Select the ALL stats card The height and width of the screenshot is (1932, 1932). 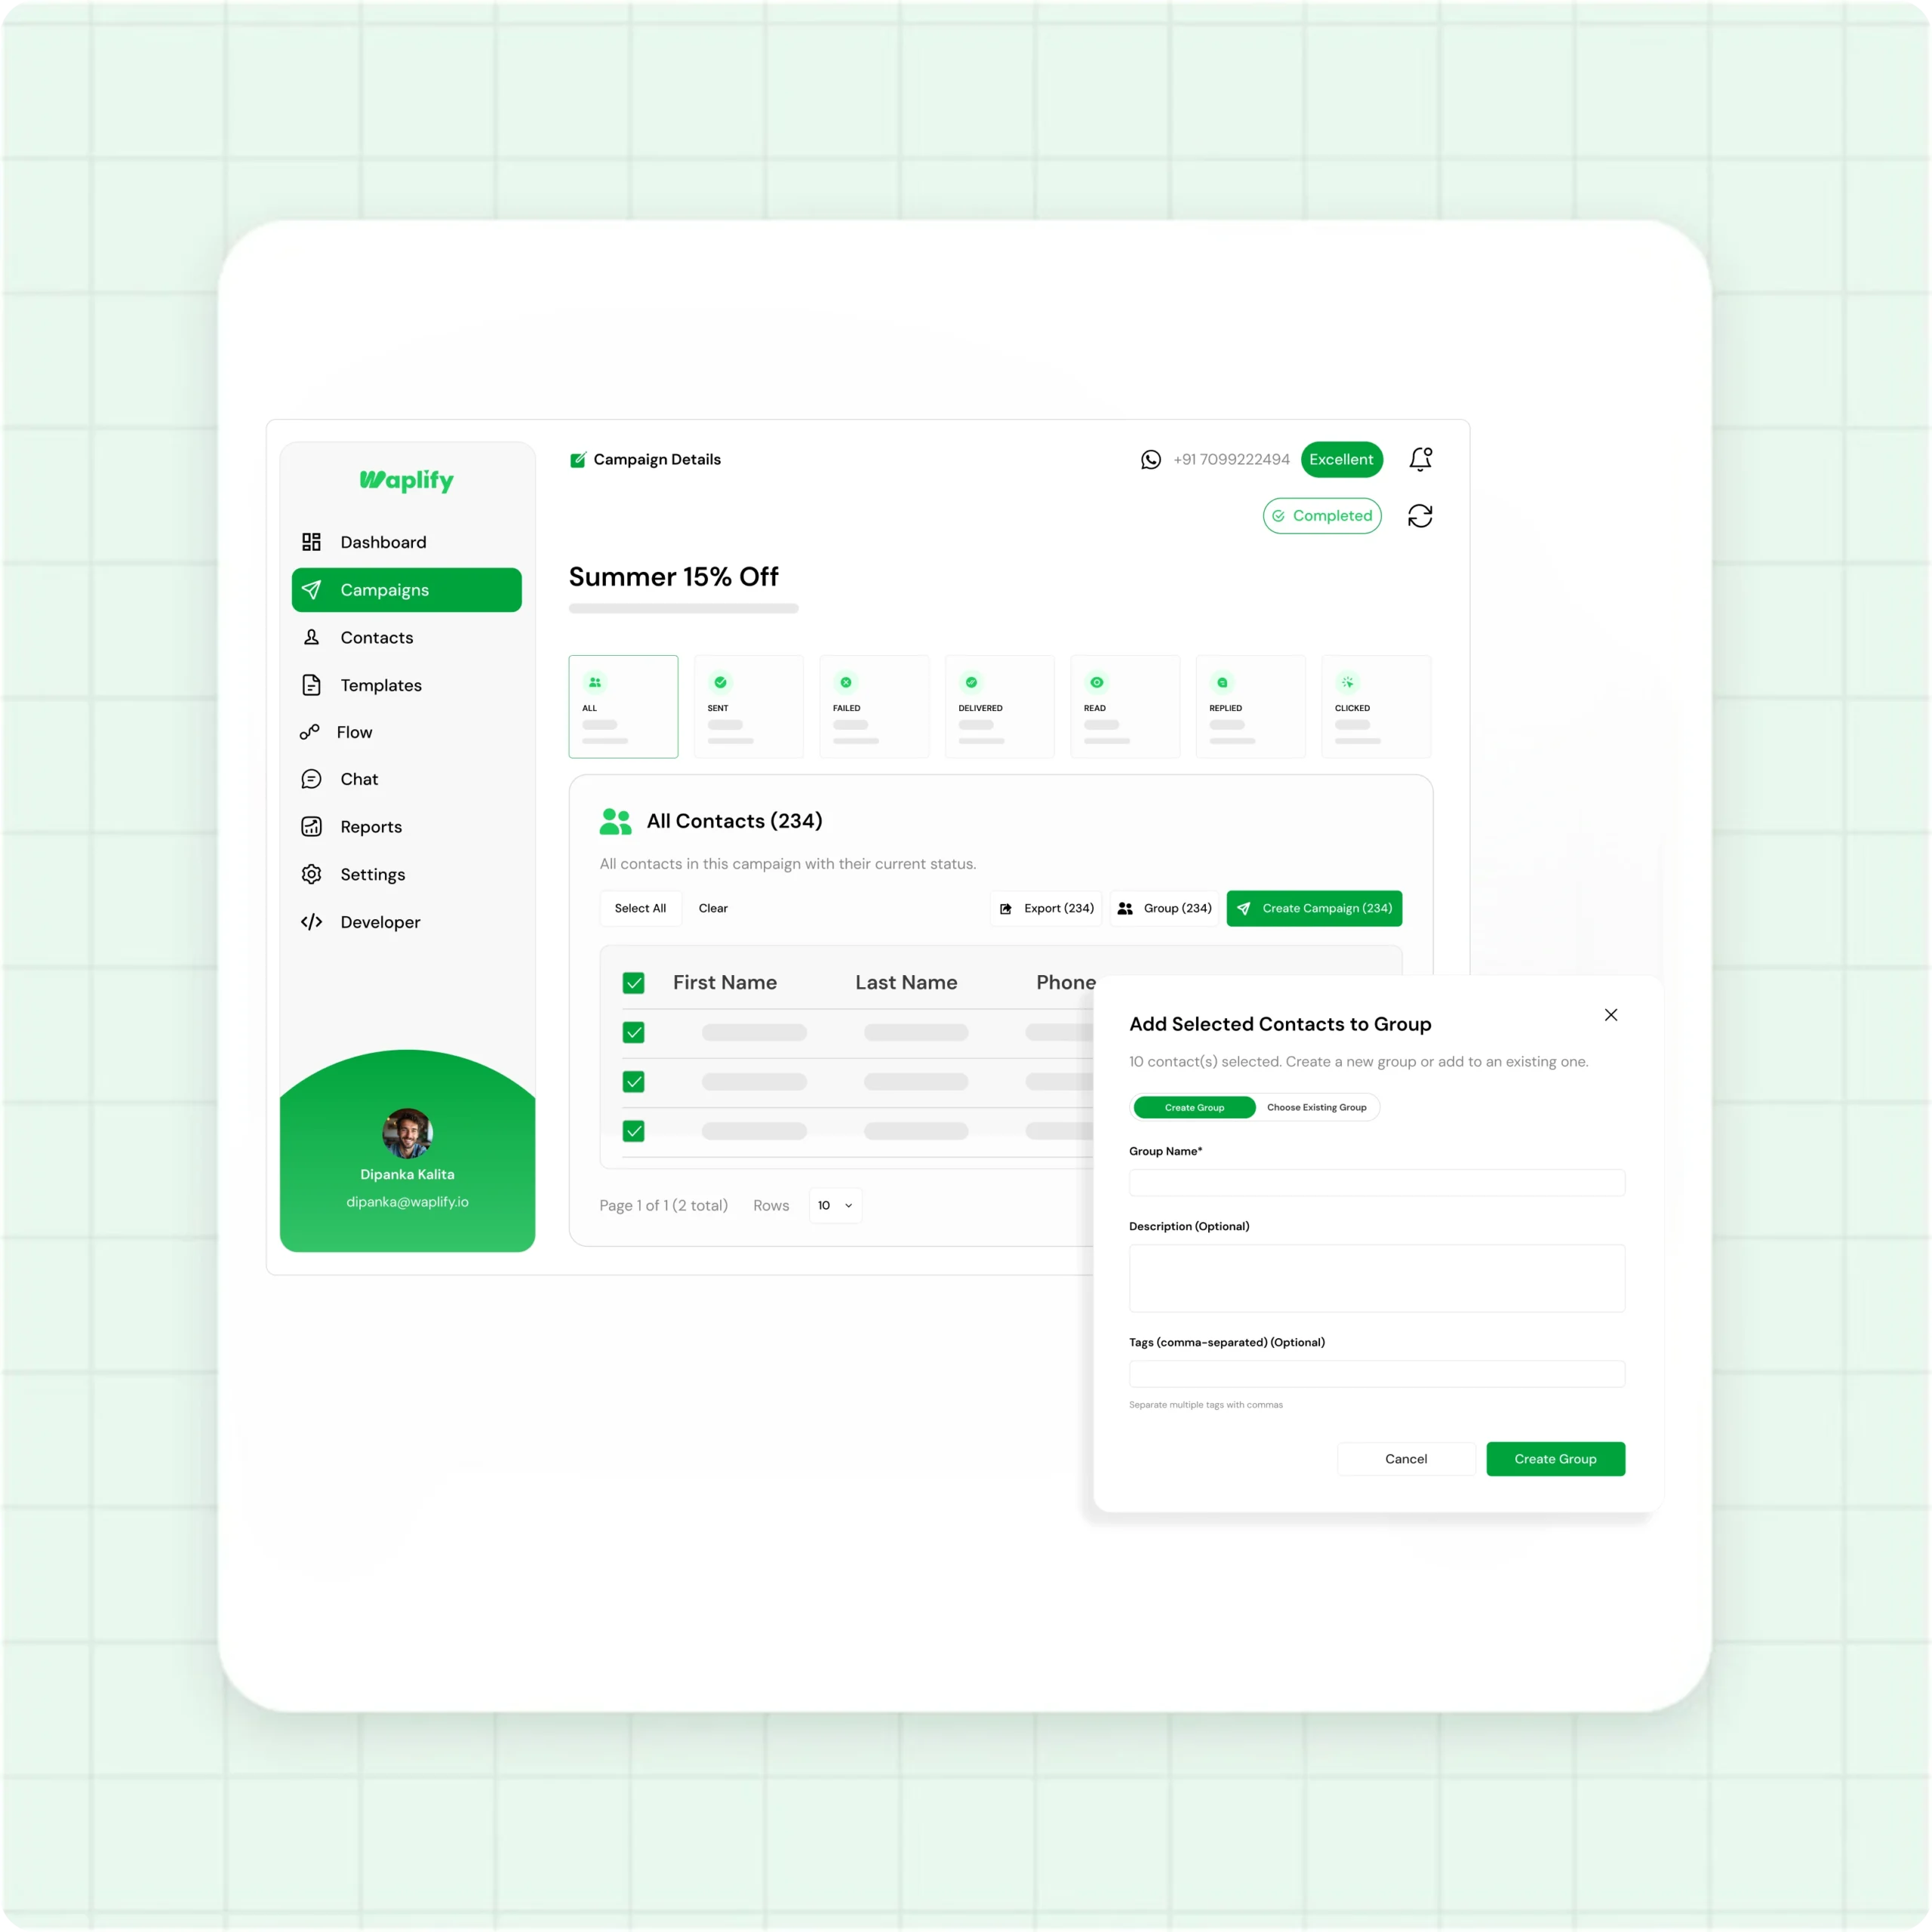[623, 706]
